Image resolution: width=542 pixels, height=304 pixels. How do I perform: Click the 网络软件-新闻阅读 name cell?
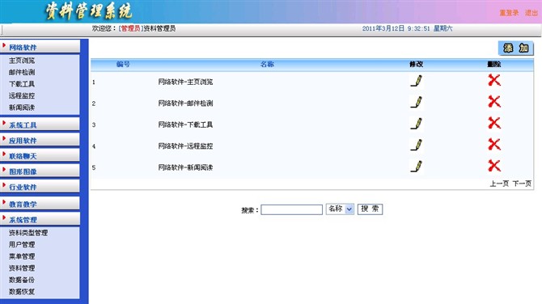coord(185,167)
